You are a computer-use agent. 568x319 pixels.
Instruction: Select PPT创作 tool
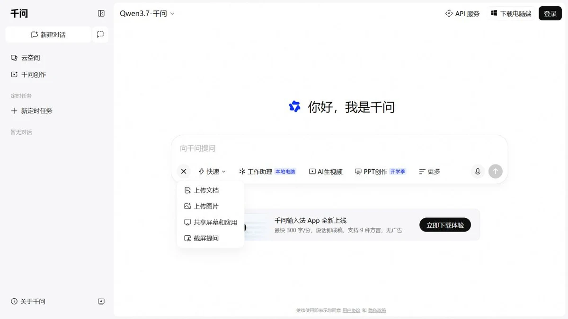tap(380, 172)
